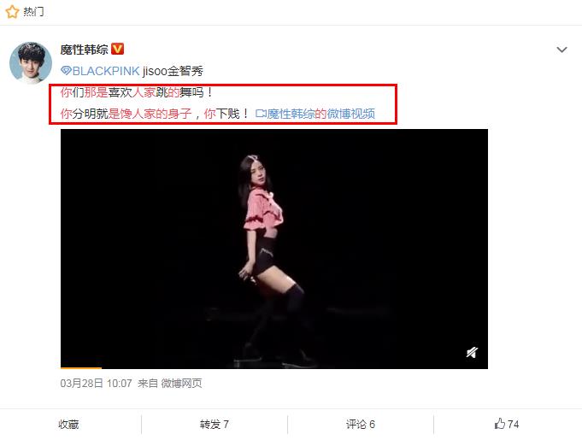The height and width of the screenshot is (440, 582).
Task: Click the 微博网页 source link
Action: (x=181, y=384)
